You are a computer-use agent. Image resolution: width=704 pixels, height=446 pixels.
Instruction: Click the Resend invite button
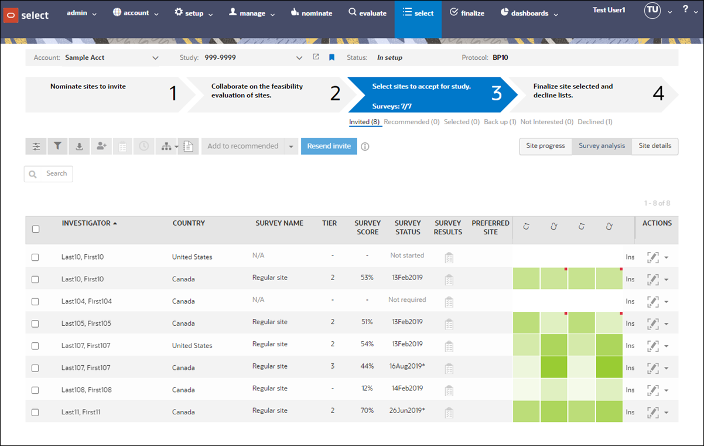click(x=329, y=147)
